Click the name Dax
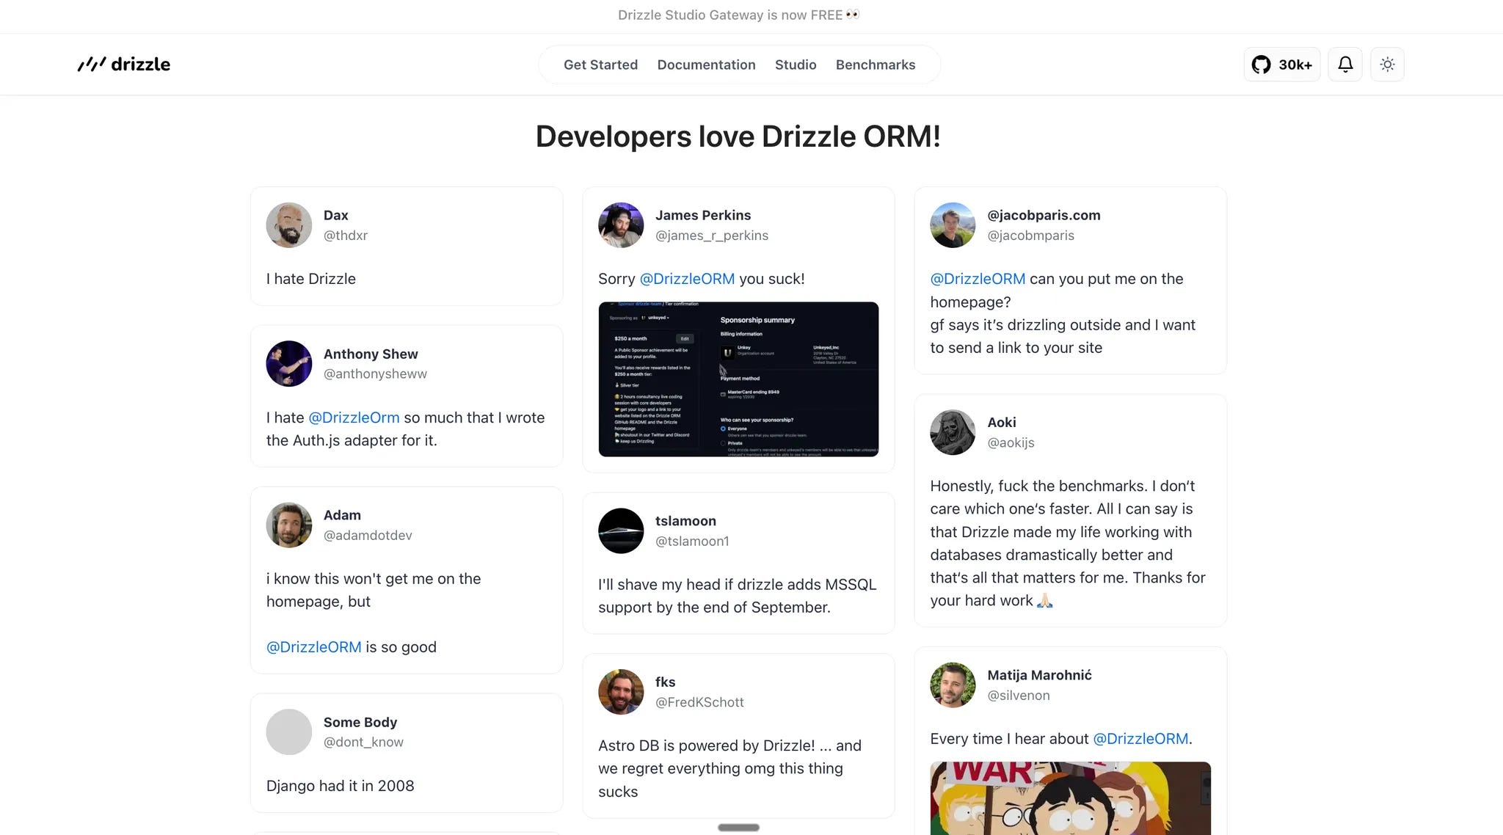 [335, 215]
